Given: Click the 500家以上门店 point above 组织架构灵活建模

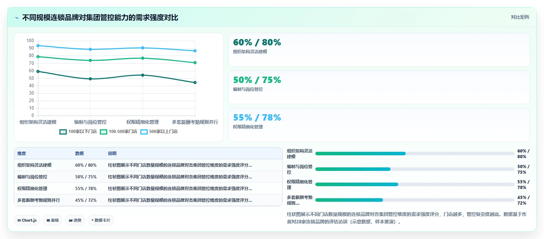Looking at the screenshot, I should (x=38, y=46).
